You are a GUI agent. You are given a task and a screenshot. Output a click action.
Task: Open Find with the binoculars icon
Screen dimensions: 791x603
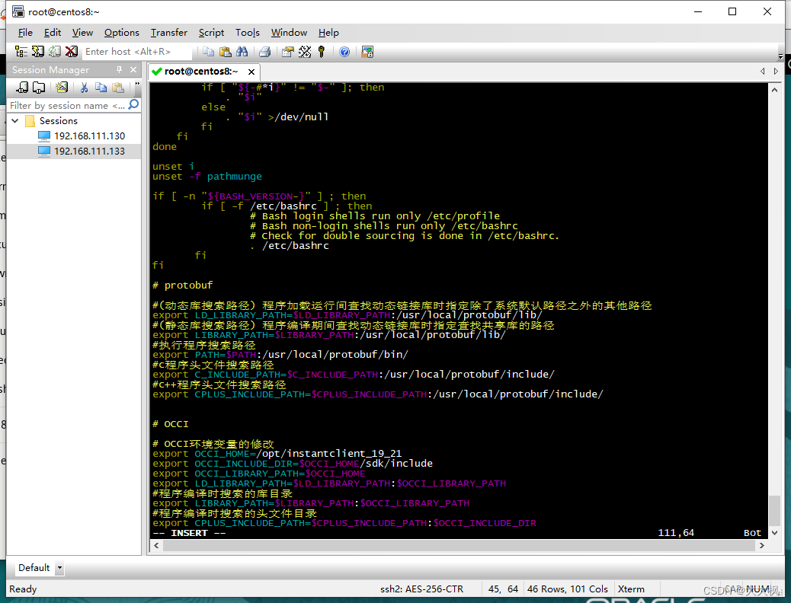242,52
